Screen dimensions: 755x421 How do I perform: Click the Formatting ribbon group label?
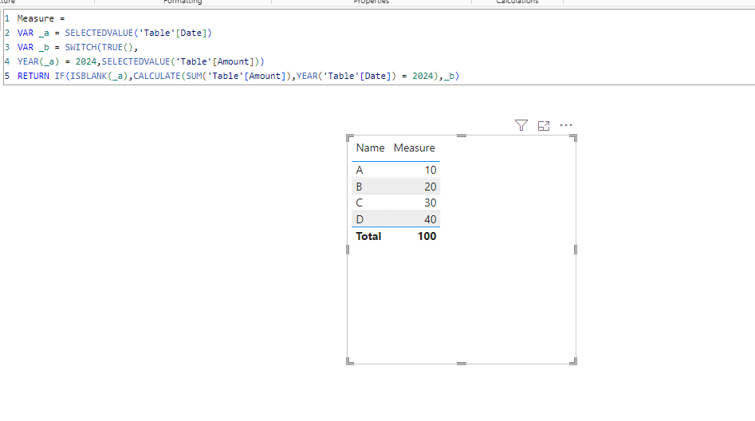coord(183,2)
